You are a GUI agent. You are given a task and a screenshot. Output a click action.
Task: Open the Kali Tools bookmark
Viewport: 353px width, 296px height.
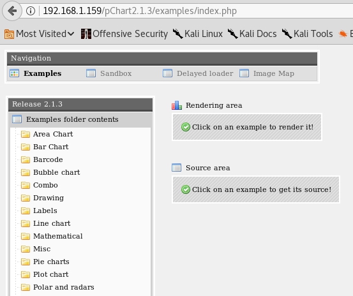308,34
